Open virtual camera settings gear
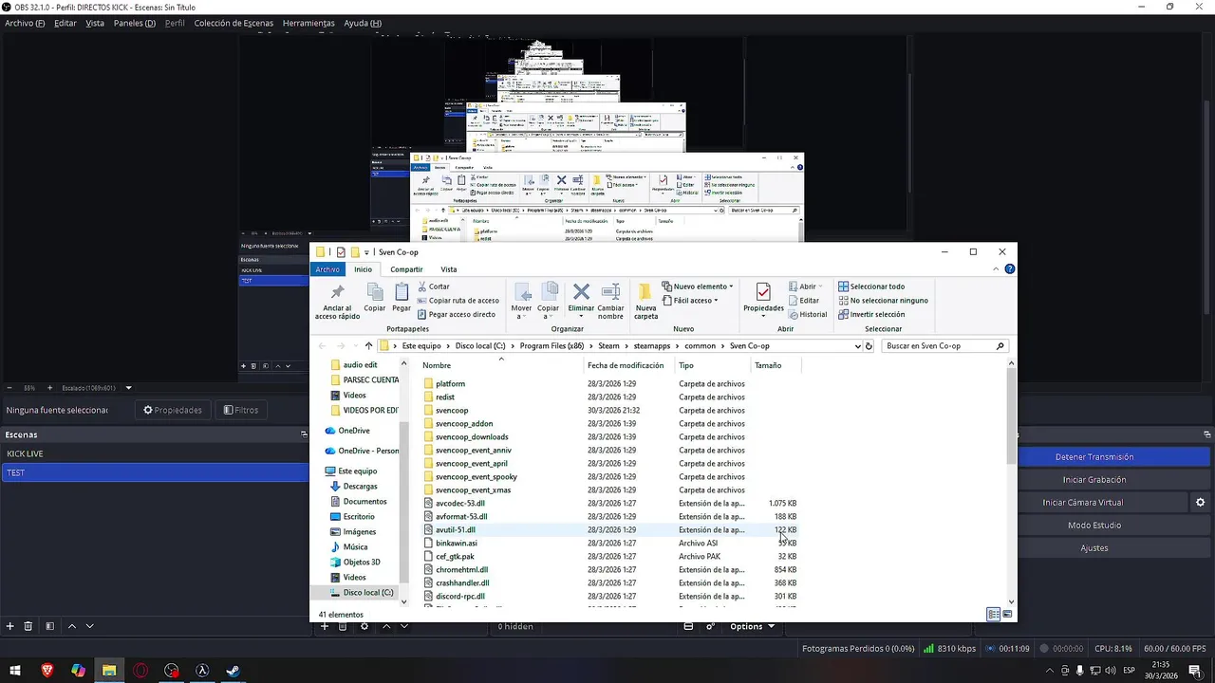1215x683 pixels. 1201,503
